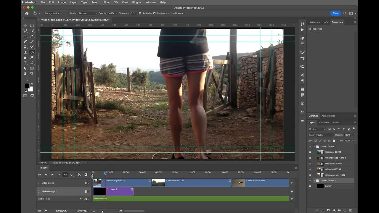Click render video arrow icon in Timeline
Viewport: 379px width, 213px height.
[x=46, y=211]
